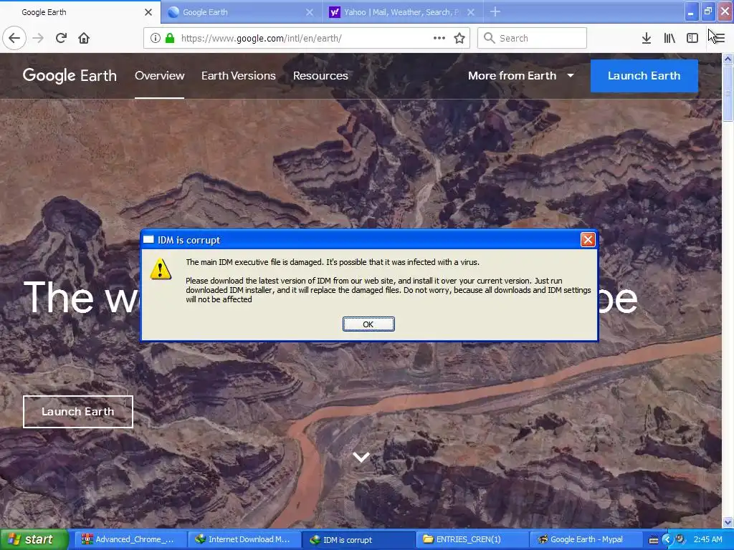Select Google Earth - Mypal taskbar item
734x550 pixels.
coord(586,539)
